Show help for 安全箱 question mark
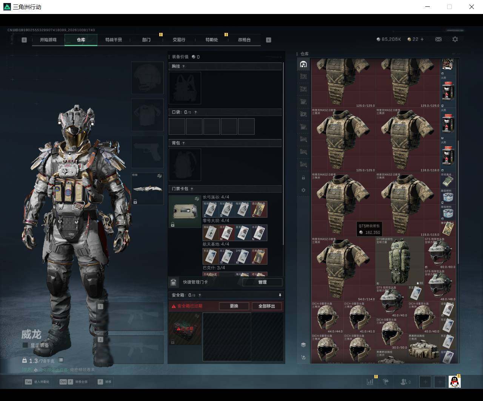Image resolution: width=483 pixels, height=401 pixels. coord(200,295)
